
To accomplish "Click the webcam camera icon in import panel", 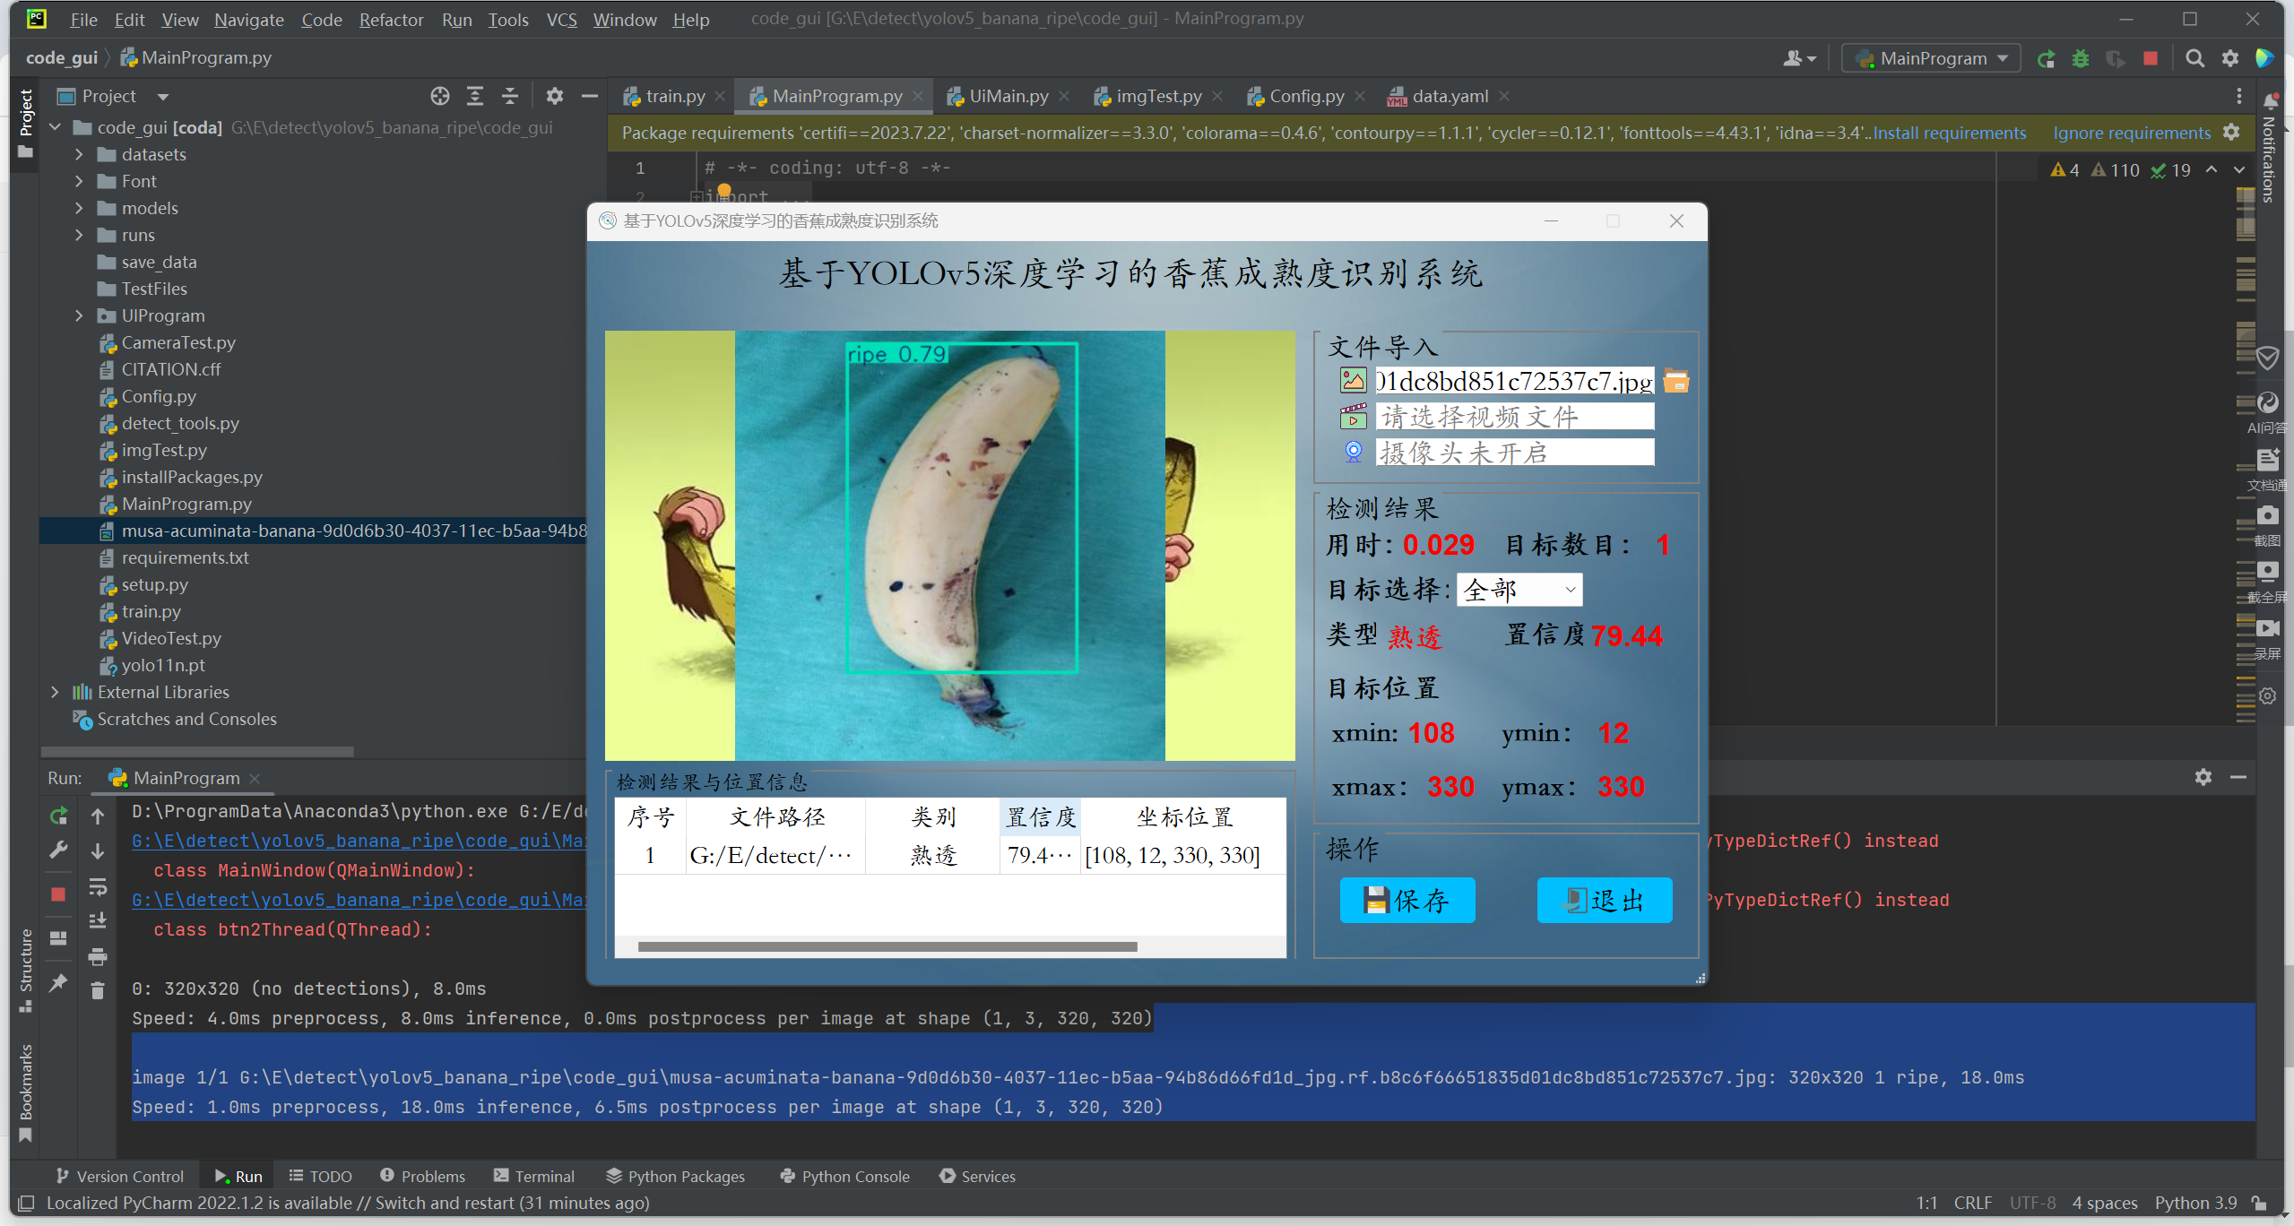I will 1353,452.
